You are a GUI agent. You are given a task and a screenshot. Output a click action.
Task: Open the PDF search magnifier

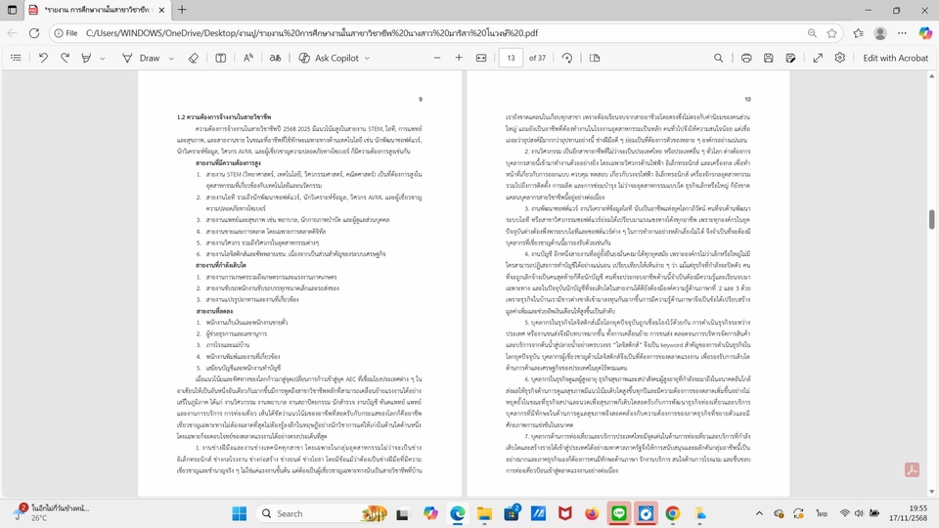[x=719, y=58]
